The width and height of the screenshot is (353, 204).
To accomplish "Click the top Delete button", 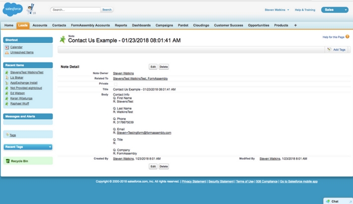I will [x=164, y=67].
